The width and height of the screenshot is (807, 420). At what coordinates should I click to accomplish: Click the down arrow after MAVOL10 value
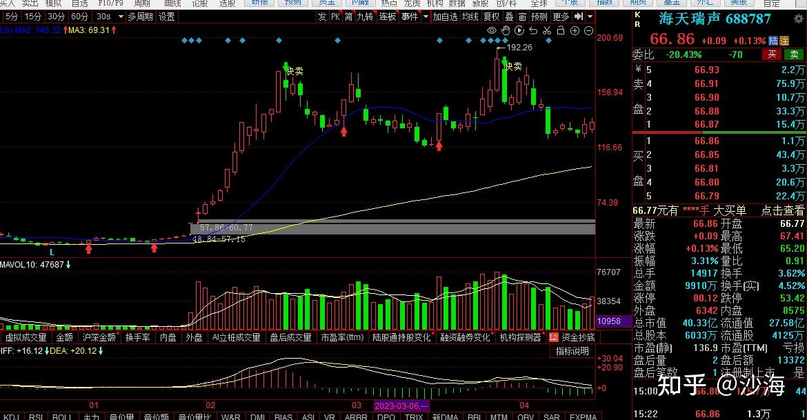pos(68,265)
